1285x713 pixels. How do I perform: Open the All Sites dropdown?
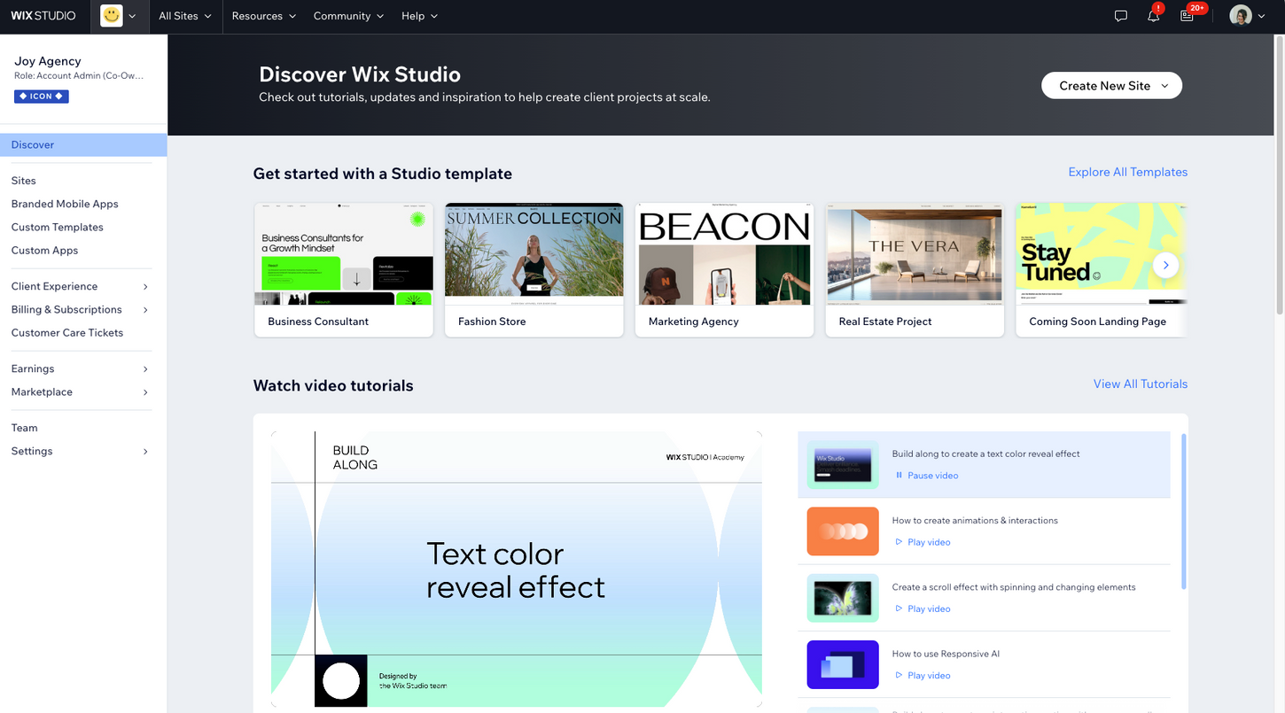185,16
